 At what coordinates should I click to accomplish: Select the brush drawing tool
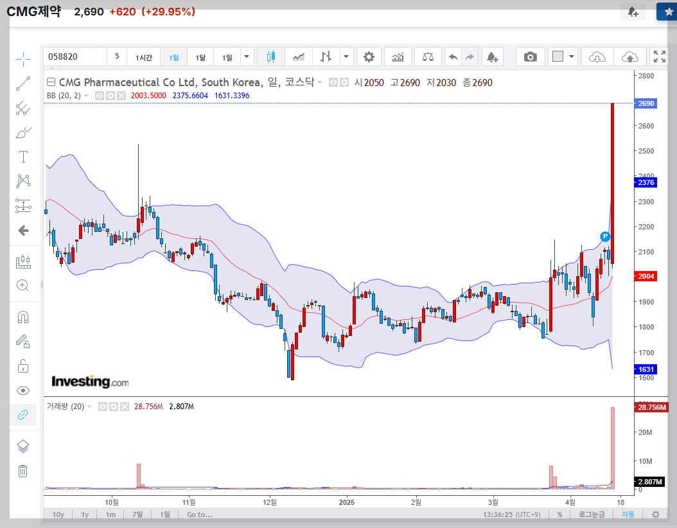pyautogui.click(x=23, y=132)
